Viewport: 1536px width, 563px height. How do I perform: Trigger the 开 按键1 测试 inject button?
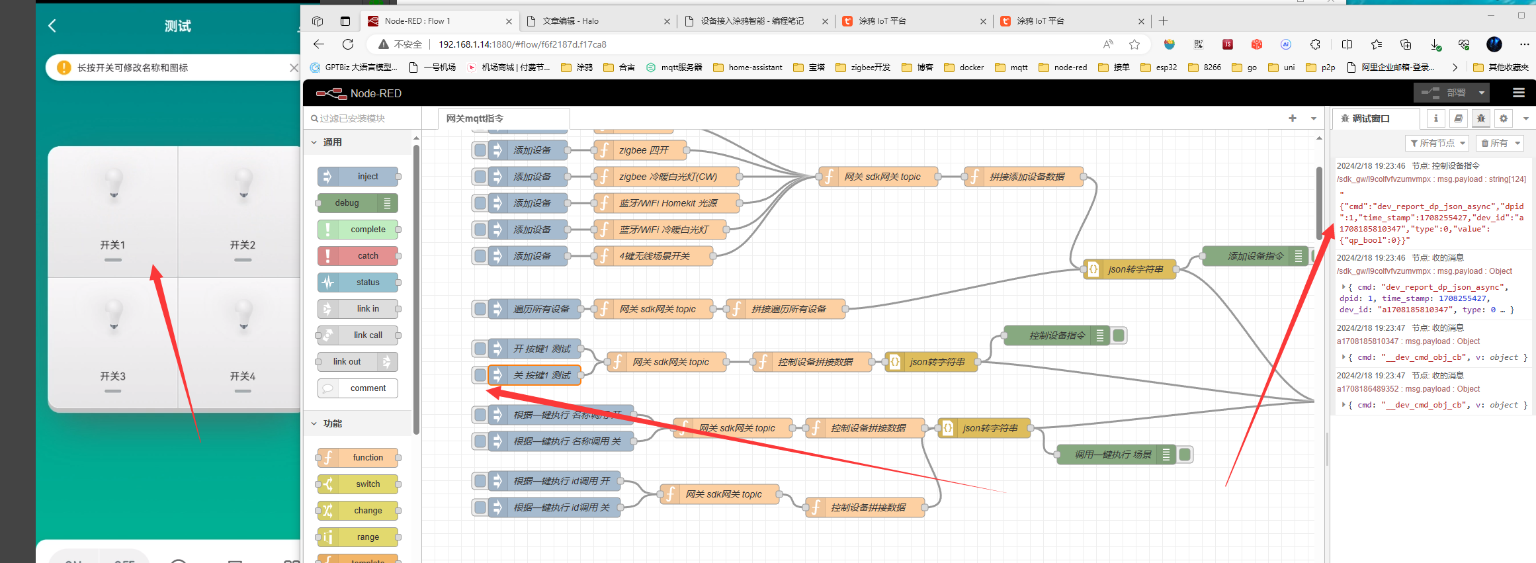(480, 349)
